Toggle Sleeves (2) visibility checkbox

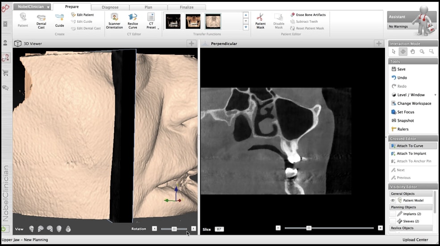(393, 221)
